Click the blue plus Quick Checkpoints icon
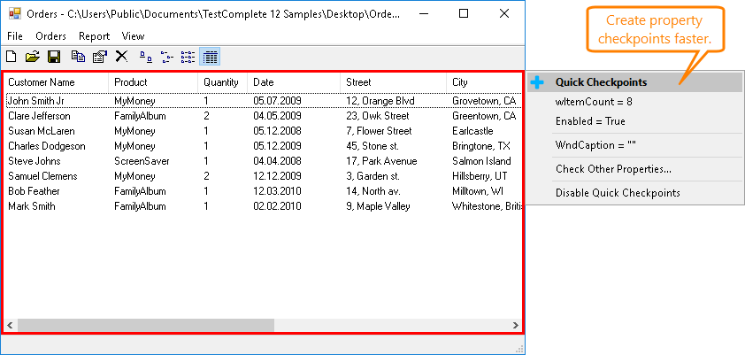This screenshot has height=355, width=745. click(x=537, y=82)
